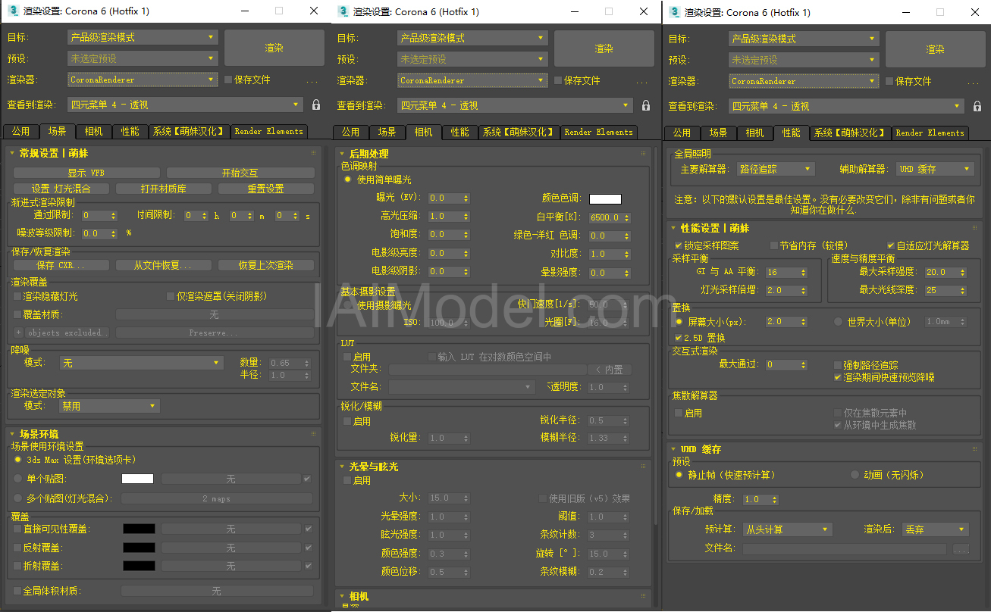This screenshot has height=612, width=991.
Task: Click the 开始交互 button
Action: 240,173
